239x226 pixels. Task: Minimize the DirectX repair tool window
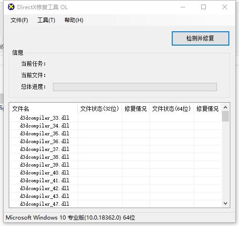click(x=183, y=7)
